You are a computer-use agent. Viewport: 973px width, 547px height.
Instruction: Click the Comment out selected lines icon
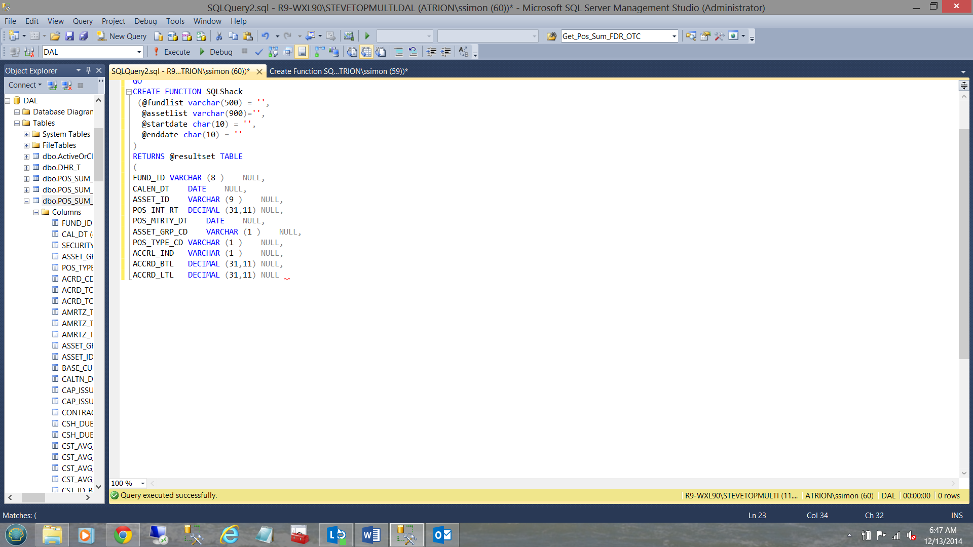399,52
